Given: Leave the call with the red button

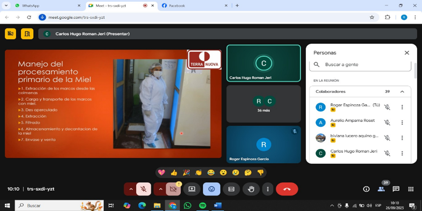Looking at the screenshot, I should (287, 189).
